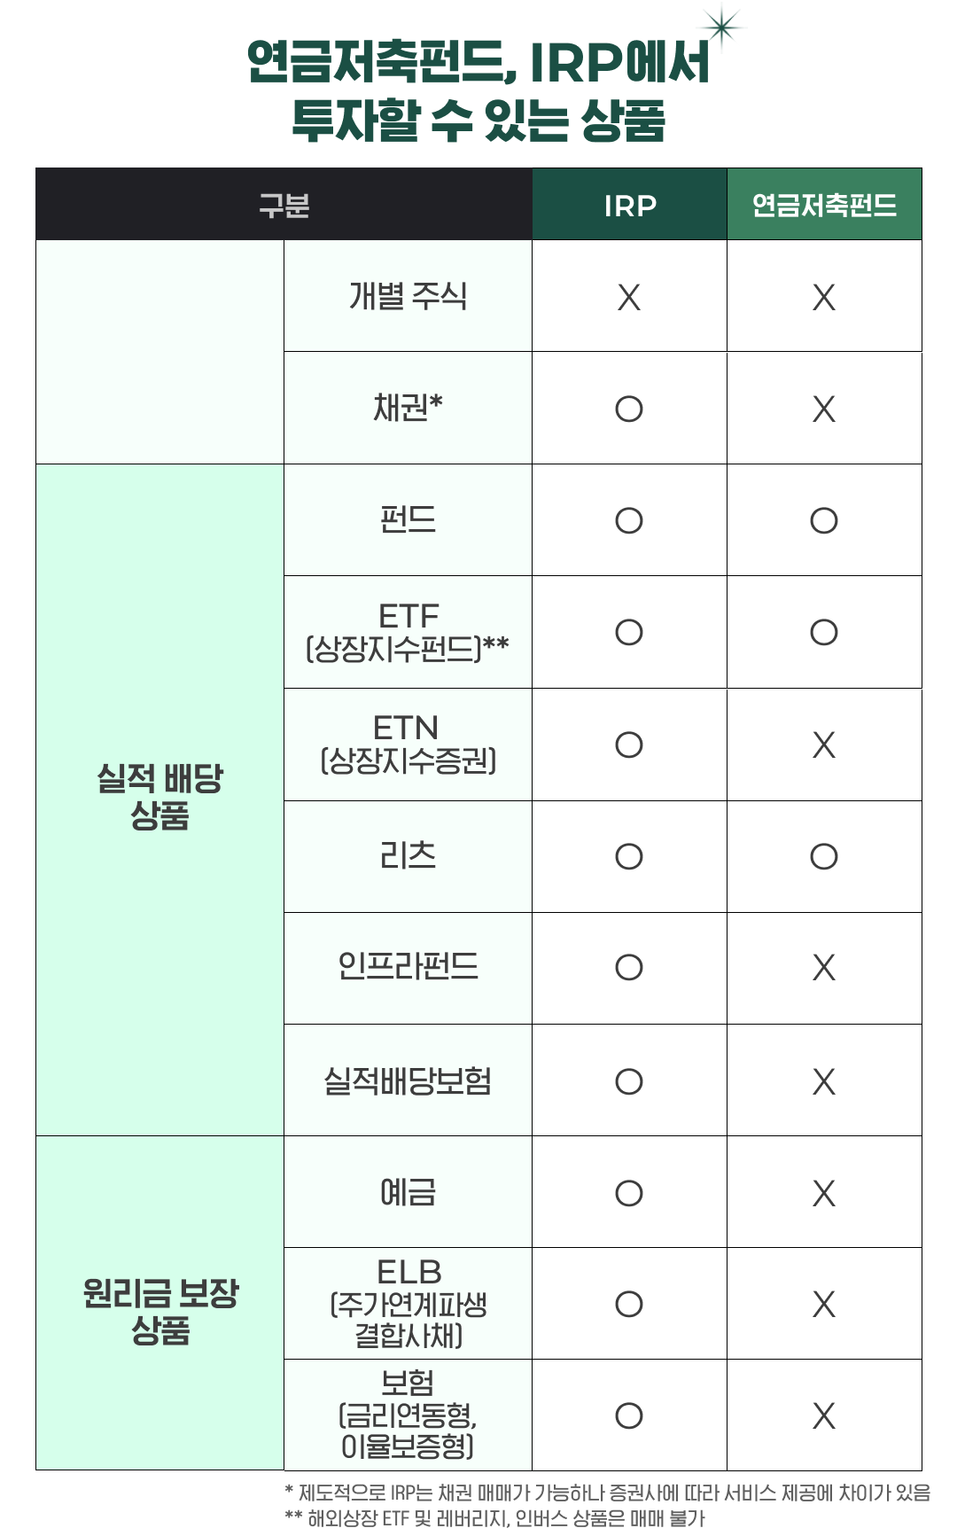Screen dimensions: 957x1536
Task: Select the IRP column header
Action: point(630,206)
